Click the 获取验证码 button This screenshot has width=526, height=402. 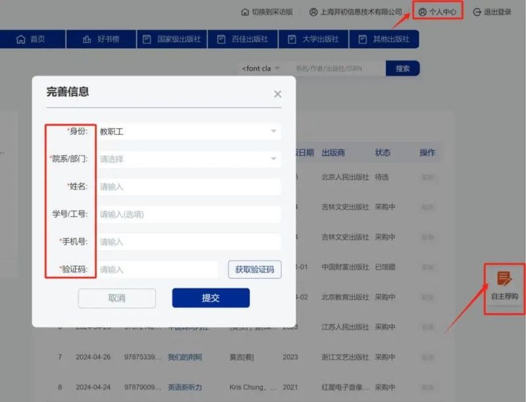[x=254, y=270]
